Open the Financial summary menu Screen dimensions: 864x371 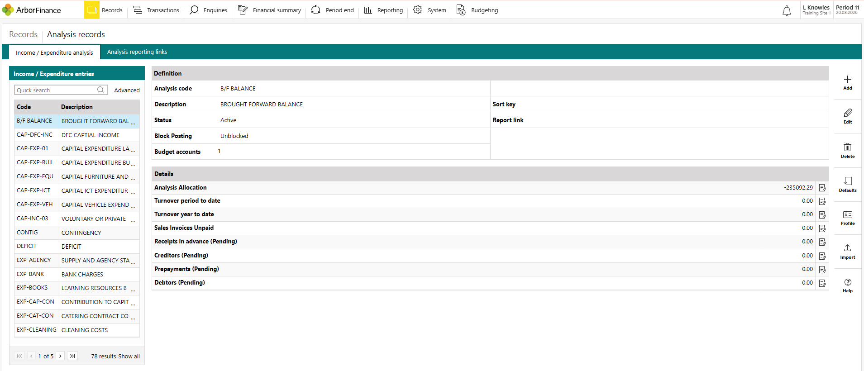pos(269,10)
